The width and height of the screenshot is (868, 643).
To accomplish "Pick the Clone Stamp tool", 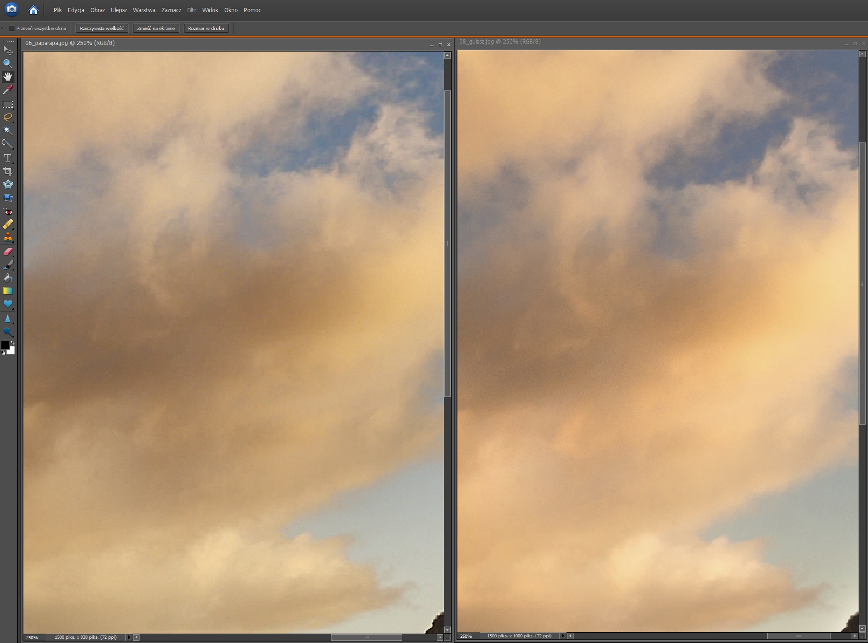I will 7,238.
